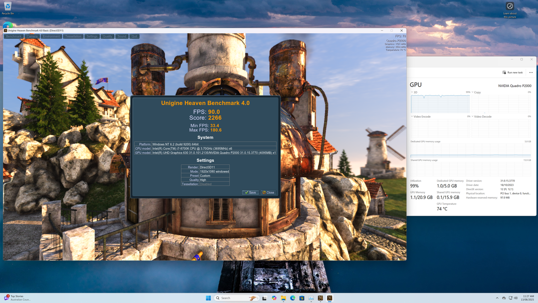Click the Windows Start icon
Image resolution: width=538 pixels, height=303 pixels.
208,298
